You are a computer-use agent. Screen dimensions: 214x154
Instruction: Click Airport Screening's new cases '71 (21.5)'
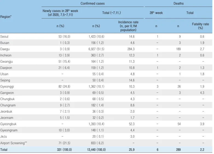point(64,143)
